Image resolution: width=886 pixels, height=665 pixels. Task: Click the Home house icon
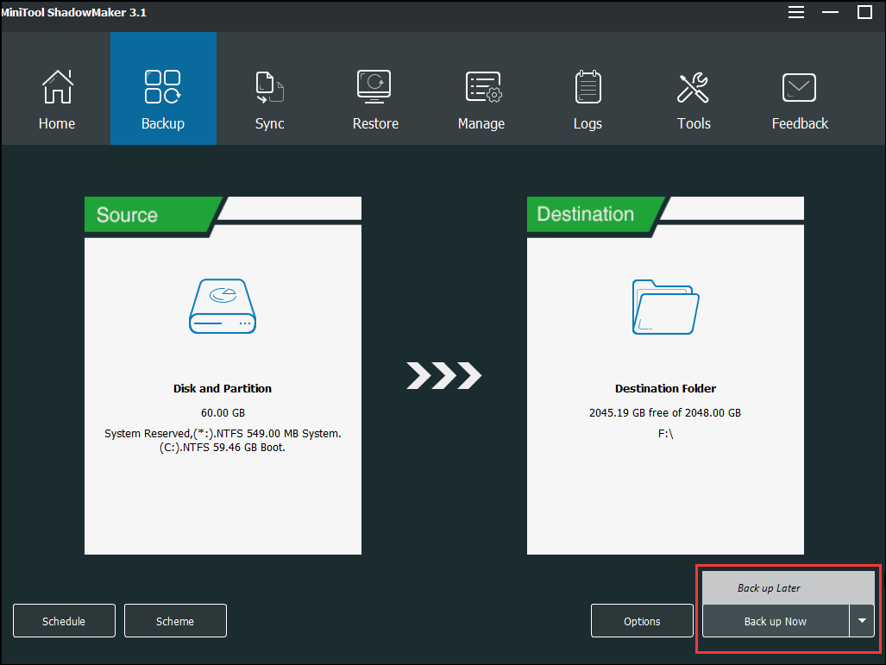point(58,86)
